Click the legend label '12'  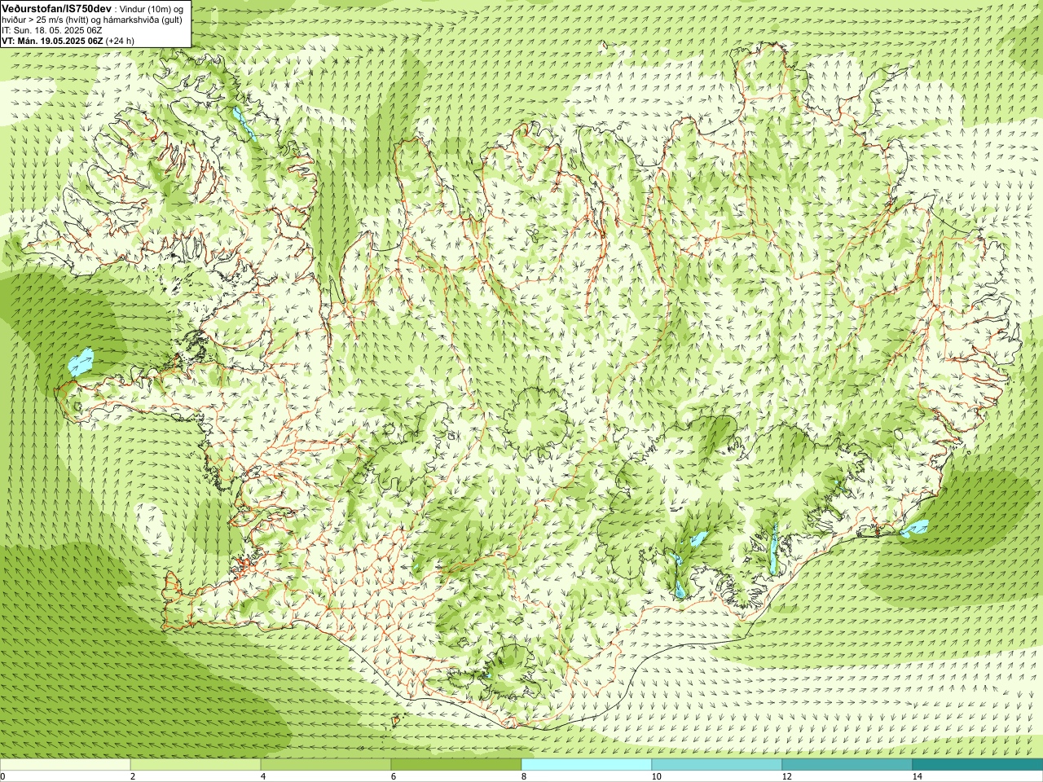point(786,776)
